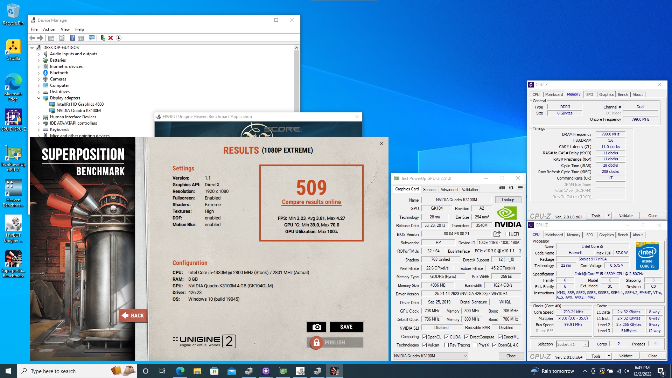Expand Audio inputs and outputs

38,54
